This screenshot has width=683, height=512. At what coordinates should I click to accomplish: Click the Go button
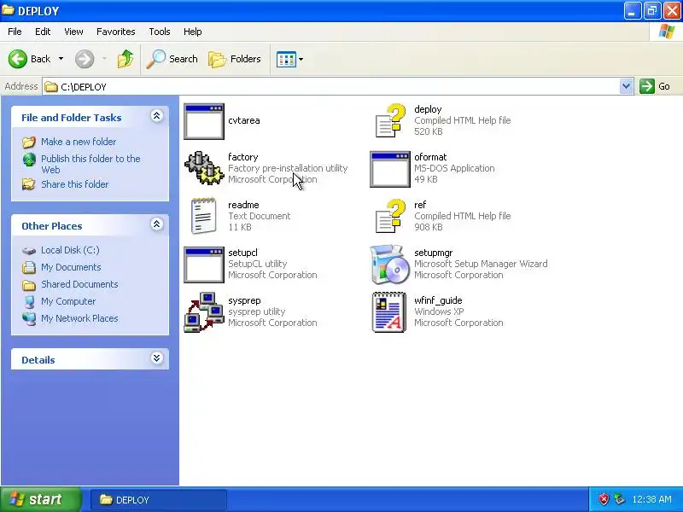pyautogui.click(x=655, y=86)
